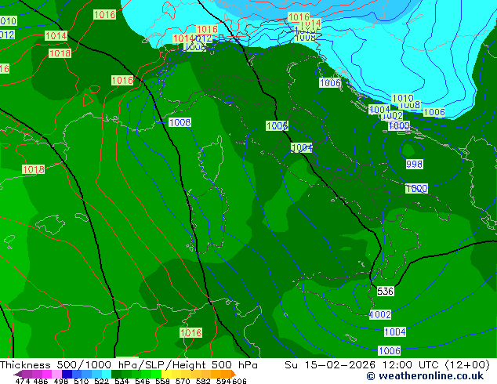Screen dimensions: 497x384
Task: Select the legend value 510
Action: tap(81, 381)
